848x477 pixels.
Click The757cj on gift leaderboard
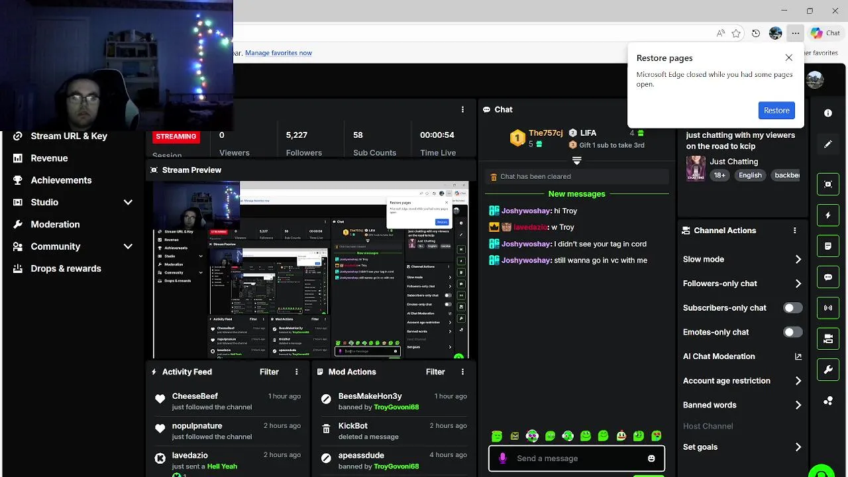click(546, 133)
